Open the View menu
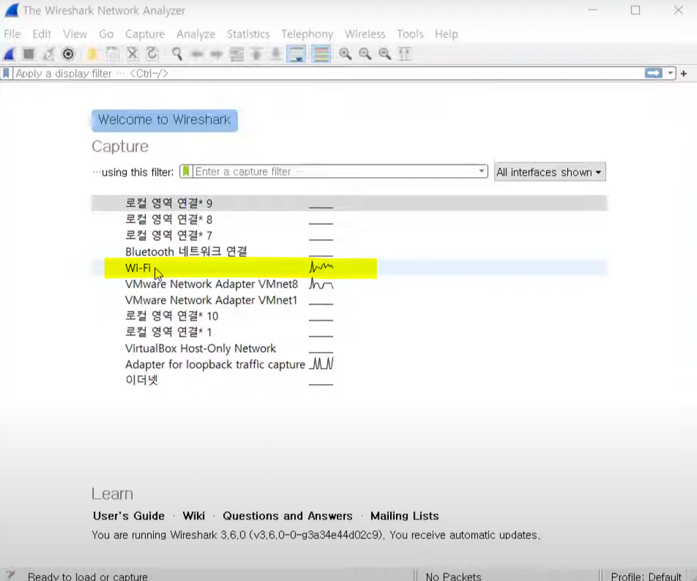The image size is (697, 581). tap(75, 34)
